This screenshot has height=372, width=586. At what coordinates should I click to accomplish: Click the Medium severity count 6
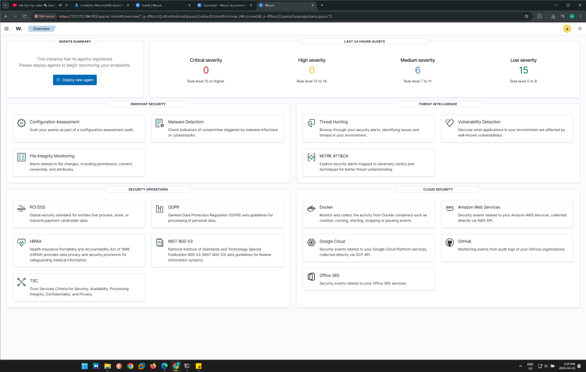(417, 70)
